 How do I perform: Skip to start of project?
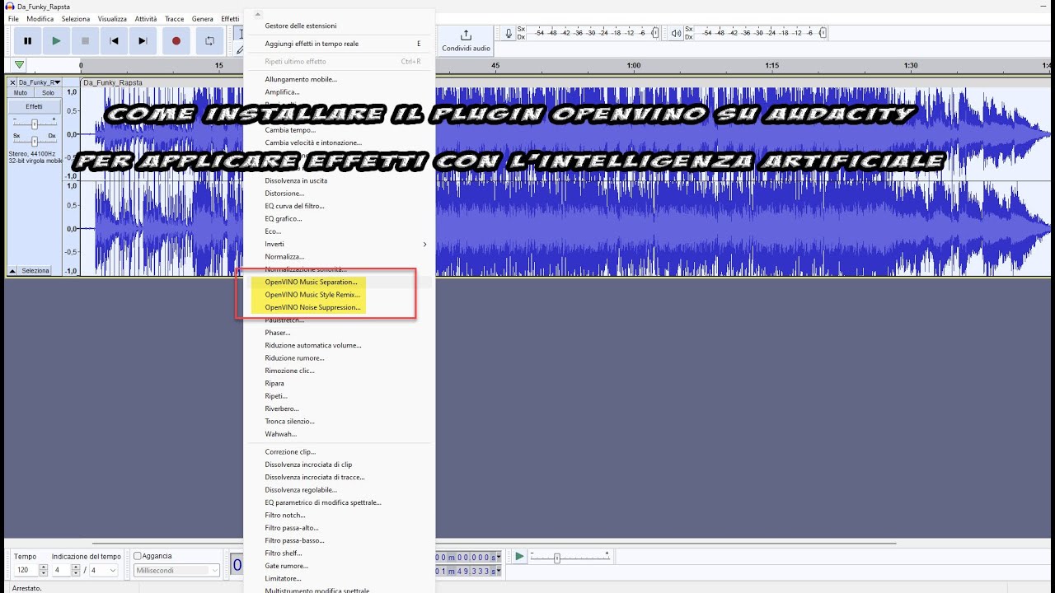114,40
